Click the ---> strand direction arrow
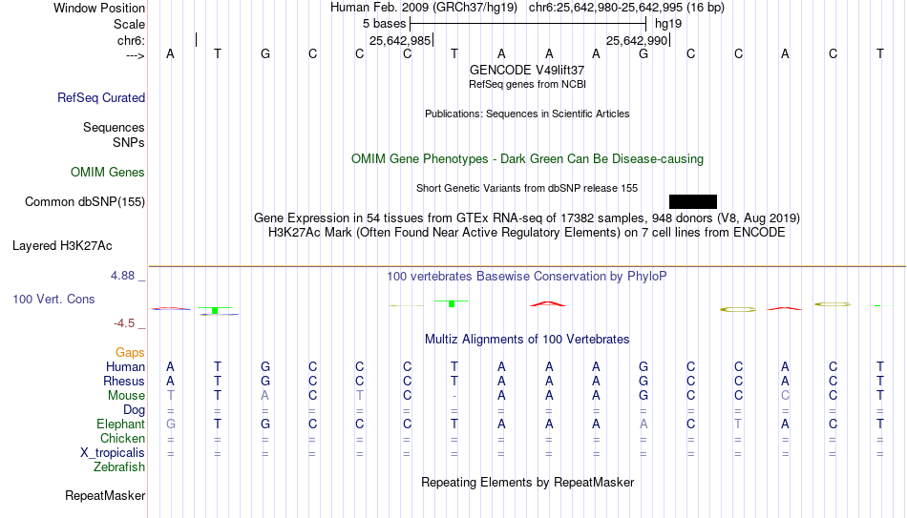Viewport: 907px width, 518px height. coord(136,55)
